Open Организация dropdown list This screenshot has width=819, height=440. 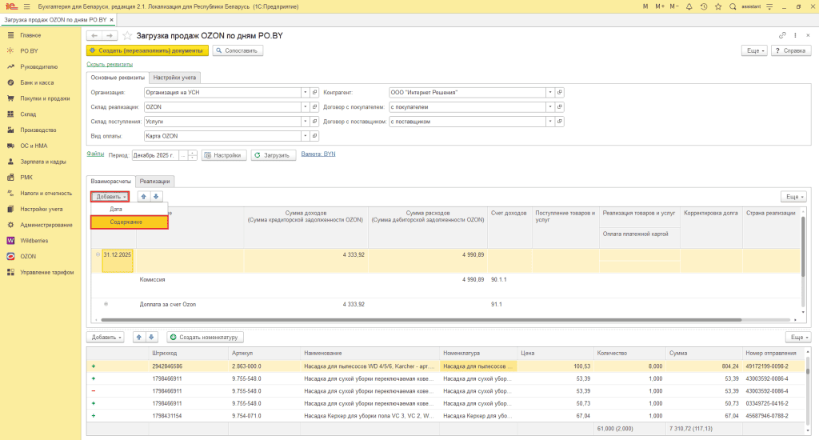305,92
